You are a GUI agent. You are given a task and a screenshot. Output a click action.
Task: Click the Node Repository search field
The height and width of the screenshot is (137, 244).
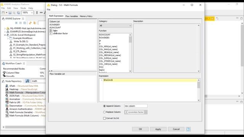(38, 81)
